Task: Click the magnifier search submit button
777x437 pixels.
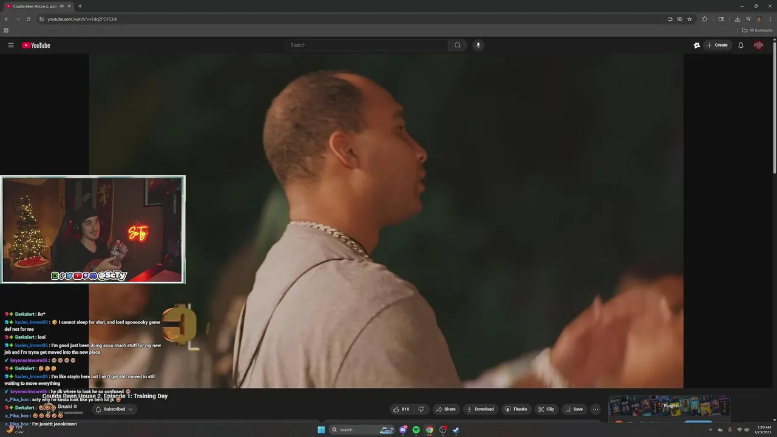Action: [x=458, y=45]
